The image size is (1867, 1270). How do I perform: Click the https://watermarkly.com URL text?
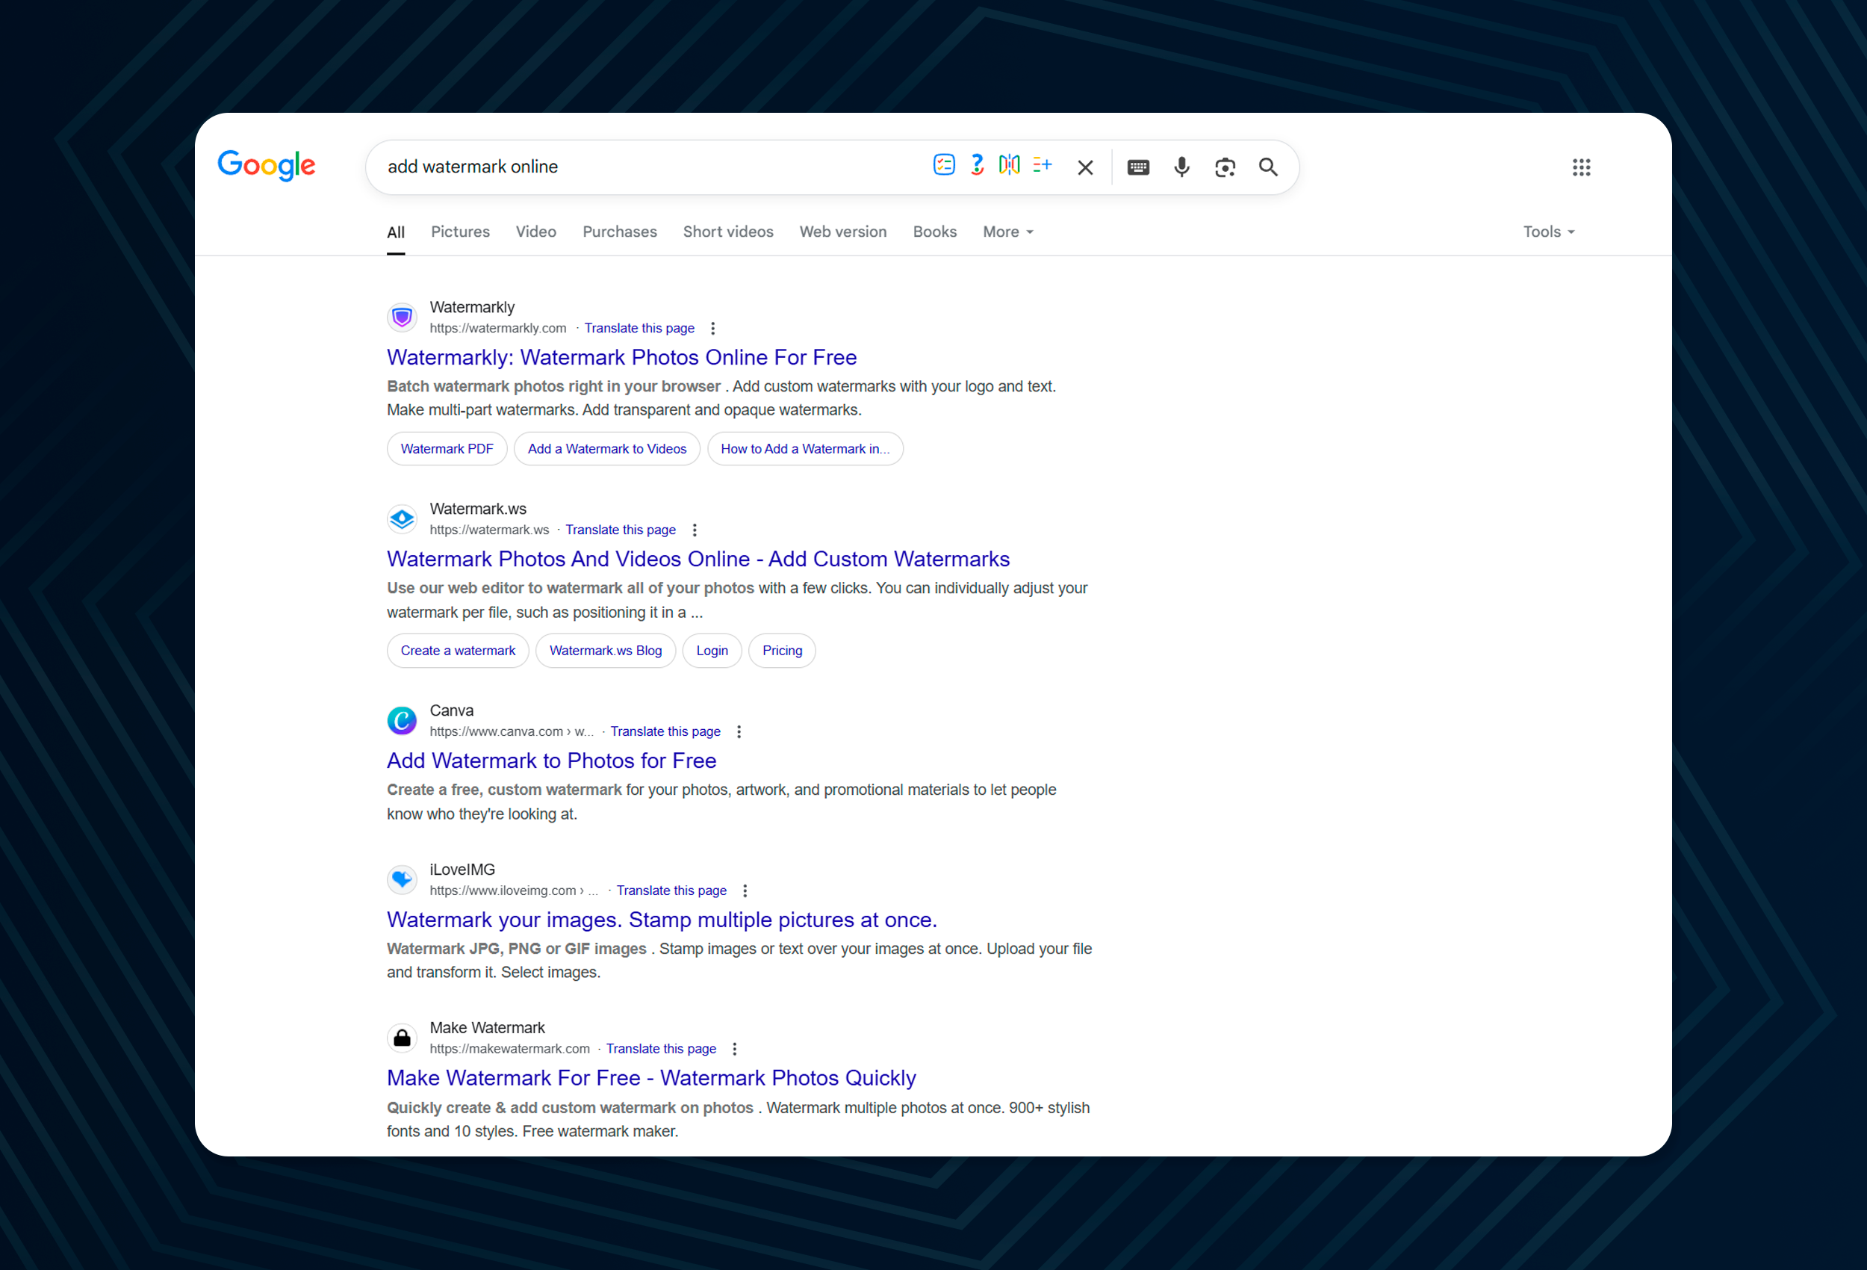point(497,328)
